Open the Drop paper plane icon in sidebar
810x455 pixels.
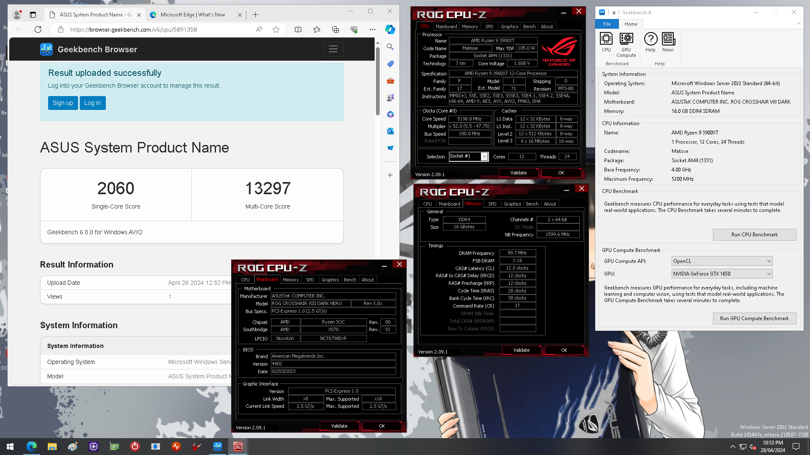[390, 148]
